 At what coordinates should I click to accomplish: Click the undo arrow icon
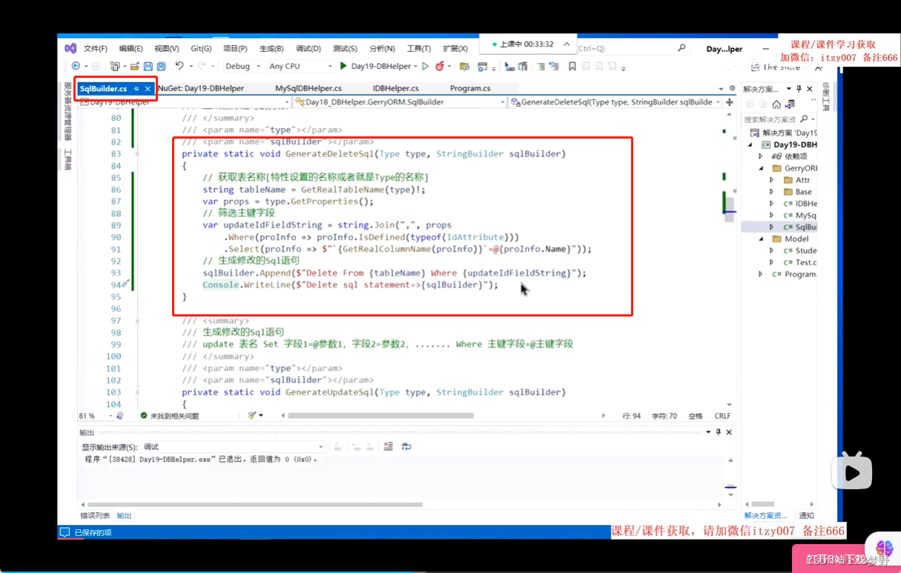179,66
